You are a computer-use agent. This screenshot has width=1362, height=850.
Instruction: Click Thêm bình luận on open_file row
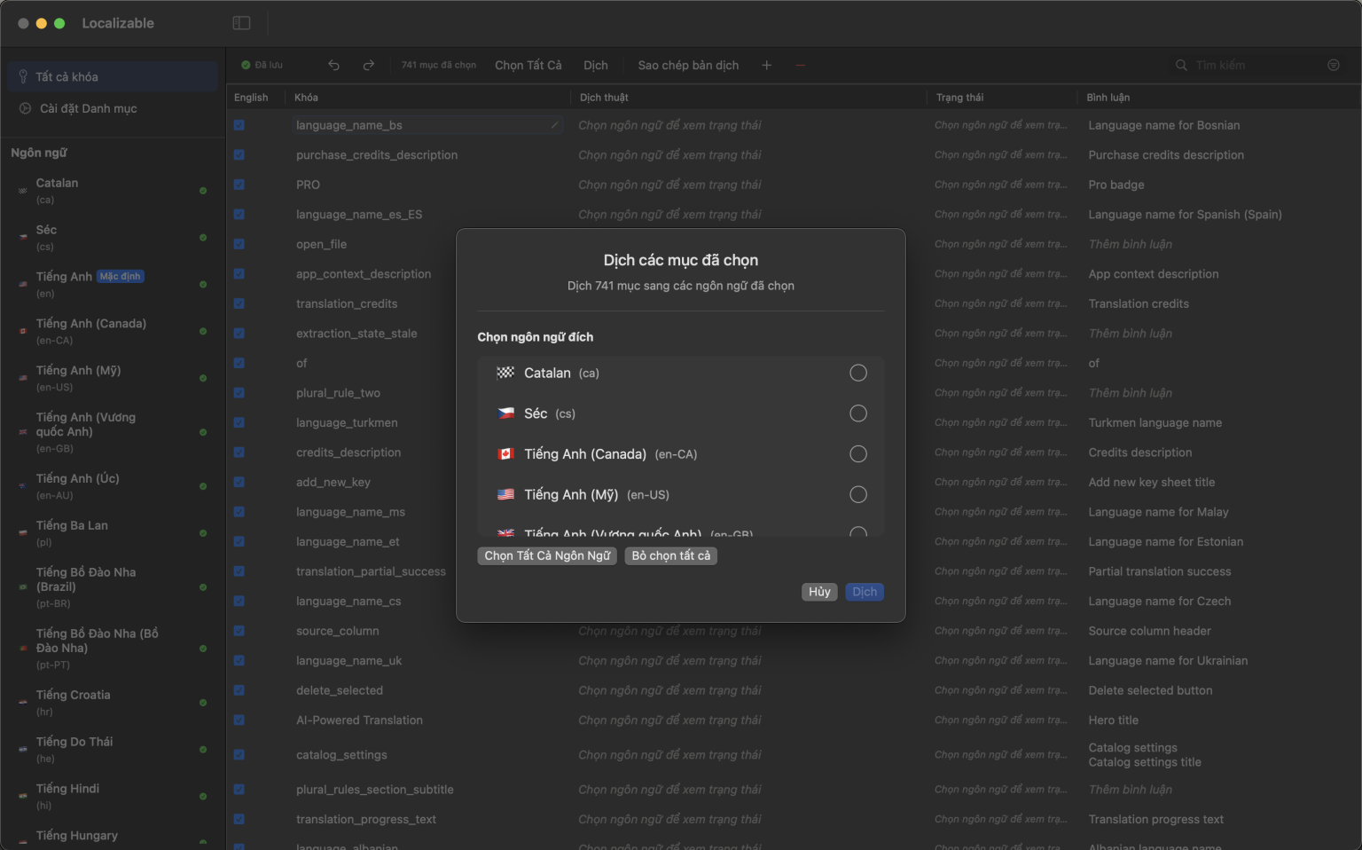[1131, 244]
